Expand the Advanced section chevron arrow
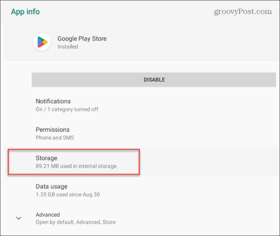Screen dimensions: 280x236 [18, 218]
